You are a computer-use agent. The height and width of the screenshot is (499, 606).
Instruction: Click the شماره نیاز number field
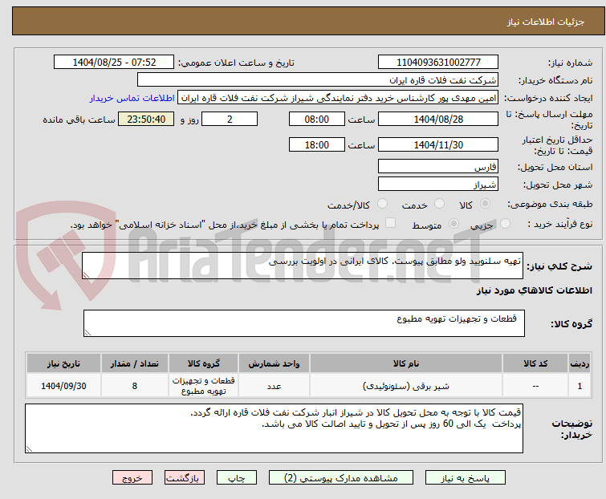(x=438, y=63)
